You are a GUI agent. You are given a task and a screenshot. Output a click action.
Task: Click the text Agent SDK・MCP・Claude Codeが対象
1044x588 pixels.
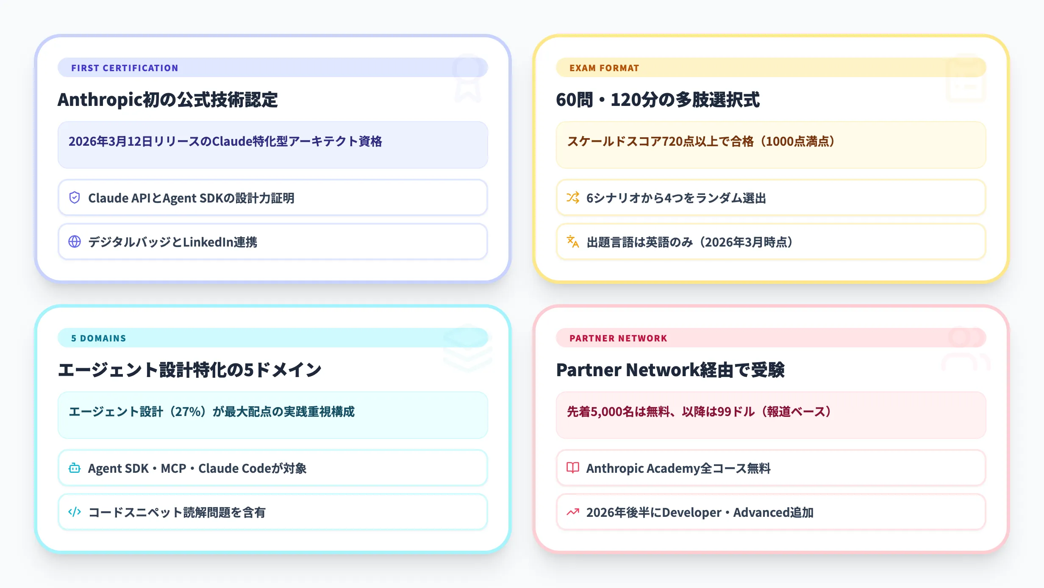pos(197,468)
